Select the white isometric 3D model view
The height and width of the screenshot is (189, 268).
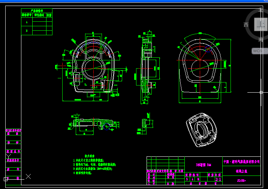pyautogui.click(x=201, y=130)
